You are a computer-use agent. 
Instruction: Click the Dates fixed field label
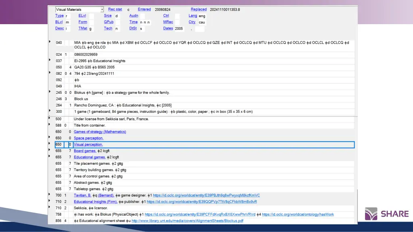point(168,28)
